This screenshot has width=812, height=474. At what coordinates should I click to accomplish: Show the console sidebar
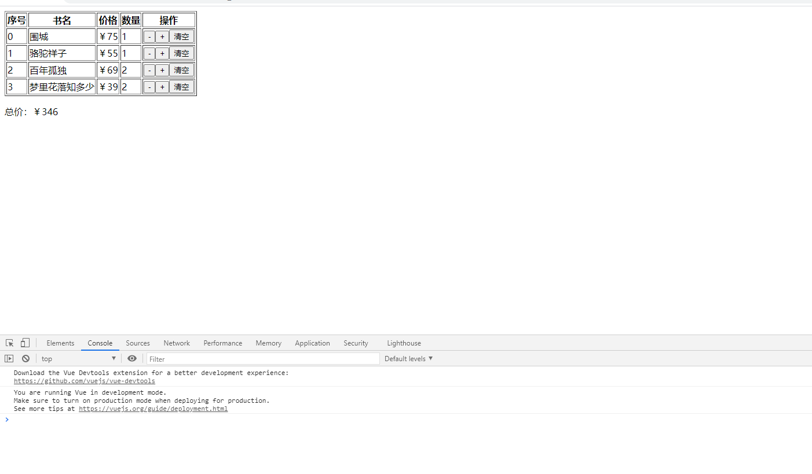pos(9,358)
